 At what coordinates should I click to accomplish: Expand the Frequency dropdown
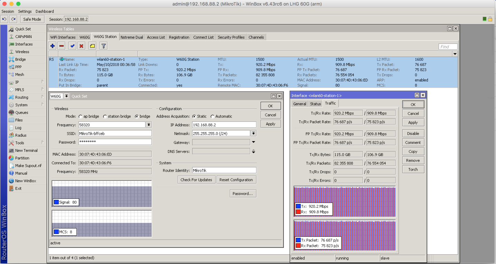[x=149, y=125]
